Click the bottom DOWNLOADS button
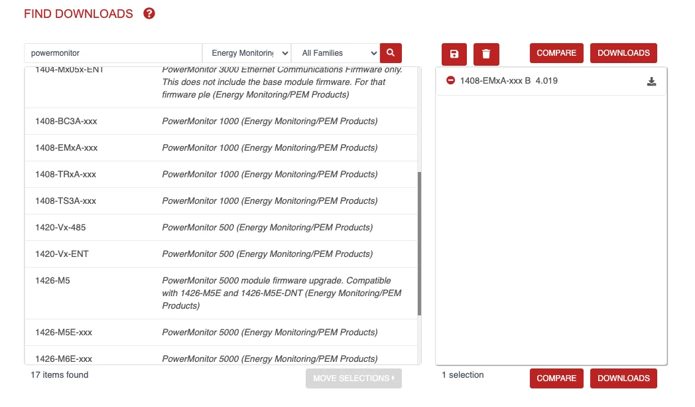The width and height of the screenshot is (695, 407). coord(623,378)
